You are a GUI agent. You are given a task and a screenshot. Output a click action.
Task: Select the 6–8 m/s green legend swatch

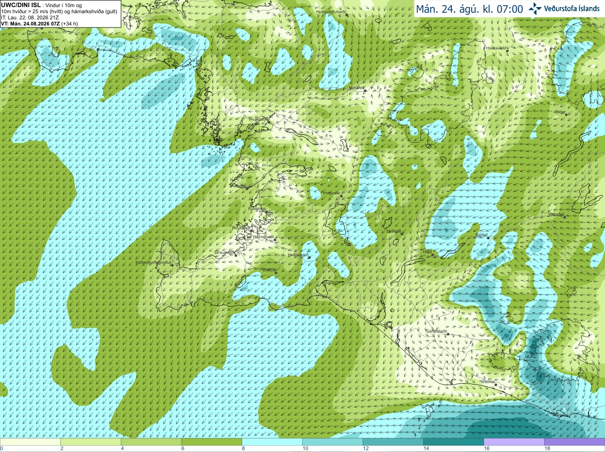[x=212, y=442]
